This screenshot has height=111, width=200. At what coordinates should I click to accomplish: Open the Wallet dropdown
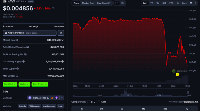pyautogui.click(x=24, y=84)
